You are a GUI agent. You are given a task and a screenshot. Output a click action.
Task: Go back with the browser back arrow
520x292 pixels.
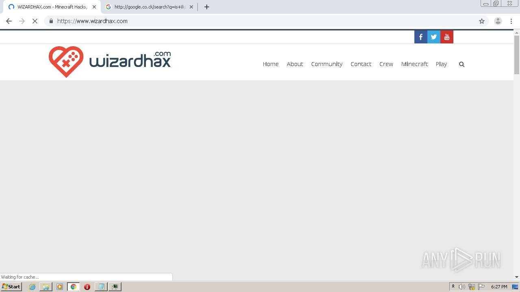[9, 21]
